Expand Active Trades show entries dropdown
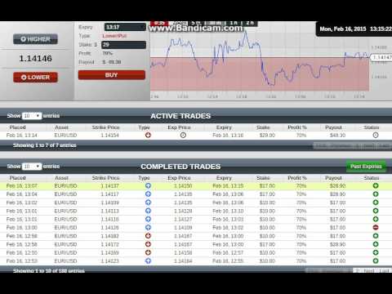Viewport: 392px width, 294px height. [x=32, y=116]
